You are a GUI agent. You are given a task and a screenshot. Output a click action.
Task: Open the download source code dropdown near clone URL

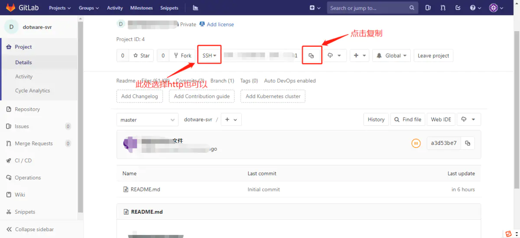[335, 55]
